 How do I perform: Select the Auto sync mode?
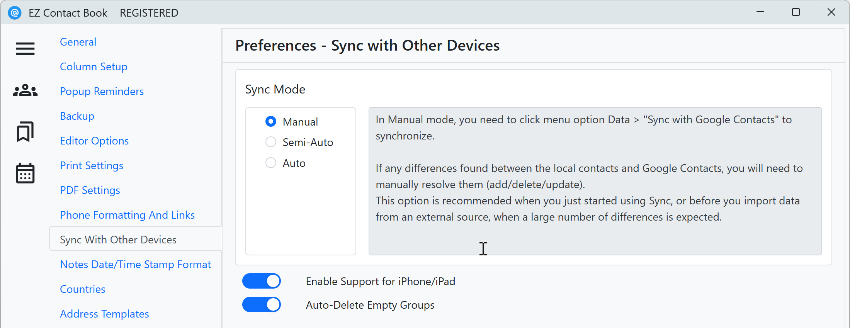271,163
